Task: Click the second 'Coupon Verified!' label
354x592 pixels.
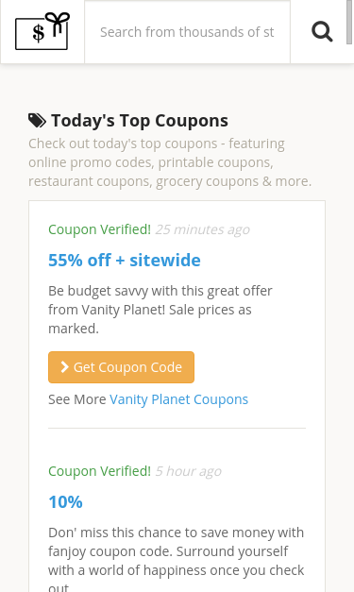Action: 100,471
